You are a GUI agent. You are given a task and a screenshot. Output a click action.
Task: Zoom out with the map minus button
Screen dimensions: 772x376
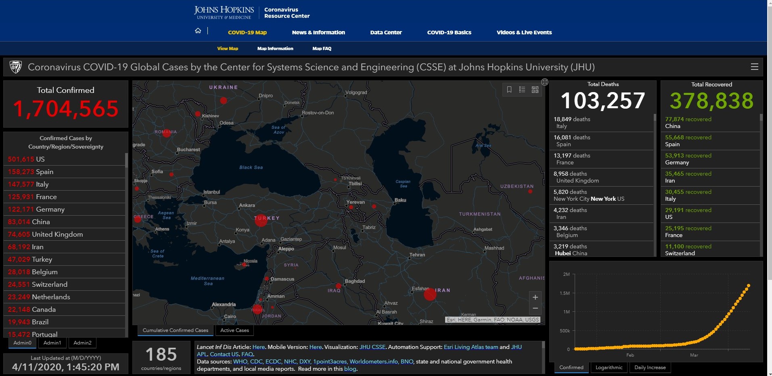pos(535,309)
